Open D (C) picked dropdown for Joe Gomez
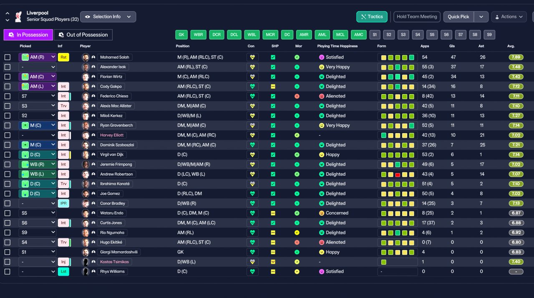Viewport: 534px width, 298px height. [x=38, y=194]
